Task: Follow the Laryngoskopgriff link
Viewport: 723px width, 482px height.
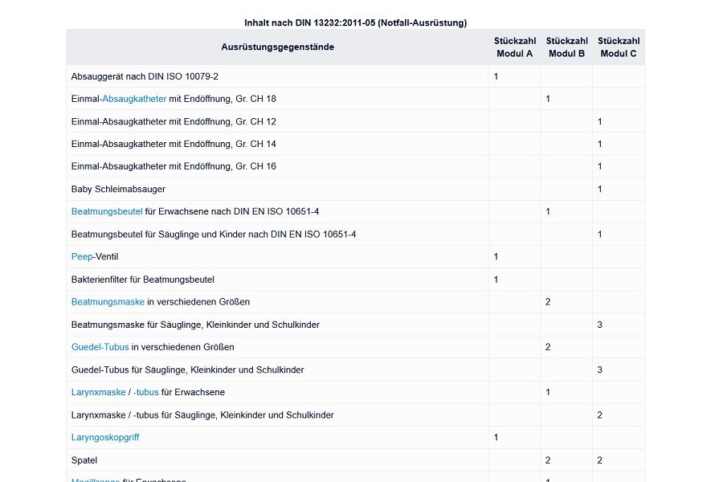Action: pos(105,437)
